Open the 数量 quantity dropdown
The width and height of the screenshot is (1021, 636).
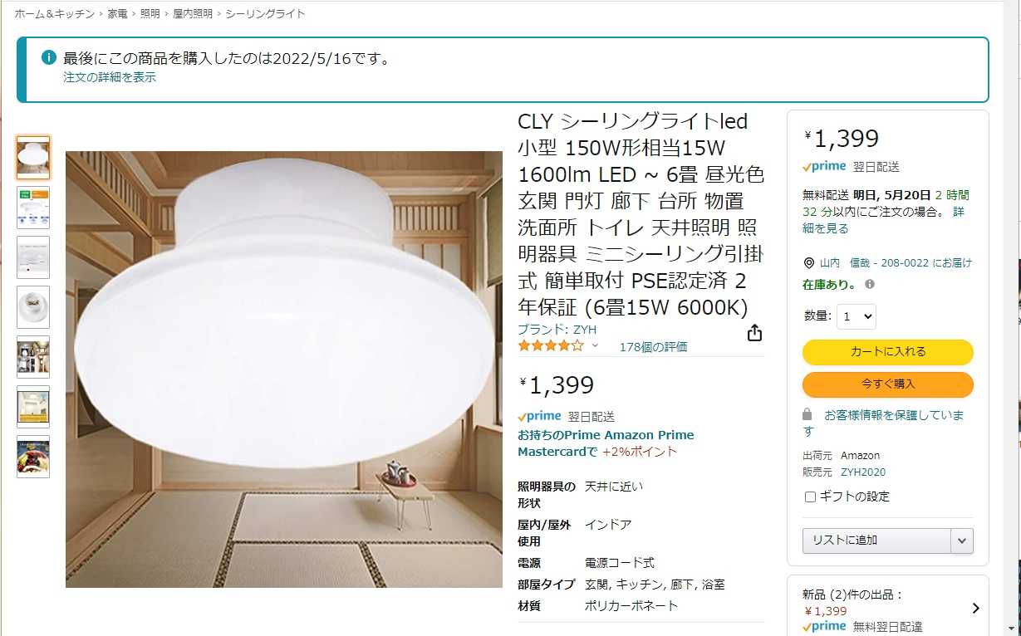[x=856, y=316]
